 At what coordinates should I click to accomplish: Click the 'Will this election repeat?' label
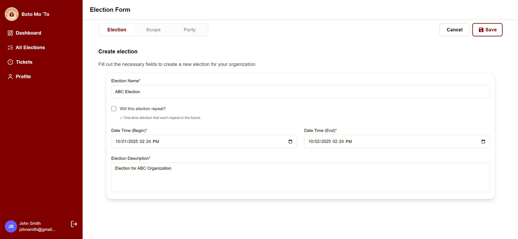tap(143, 109)
